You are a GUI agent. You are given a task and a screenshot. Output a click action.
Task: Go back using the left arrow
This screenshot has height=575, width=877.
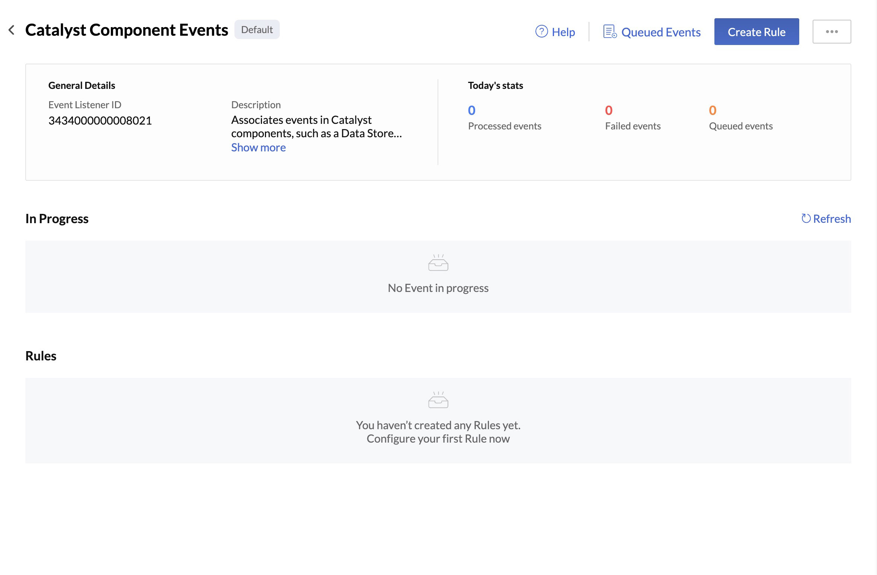pyautogui.click(x=12, y=30)
